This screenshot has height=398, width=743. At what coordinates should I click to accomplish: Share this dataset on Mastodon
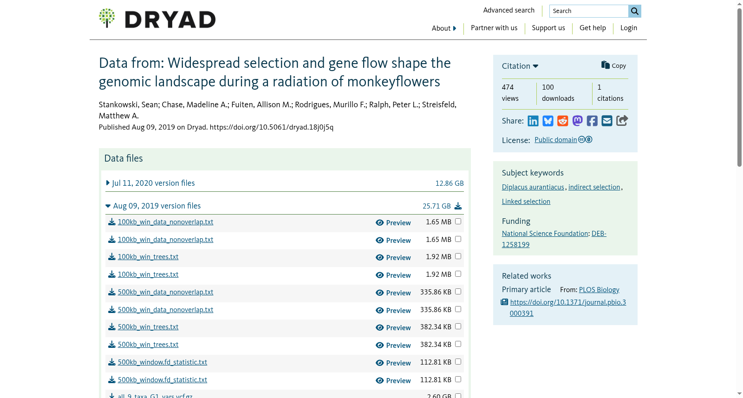click(578, 121)
